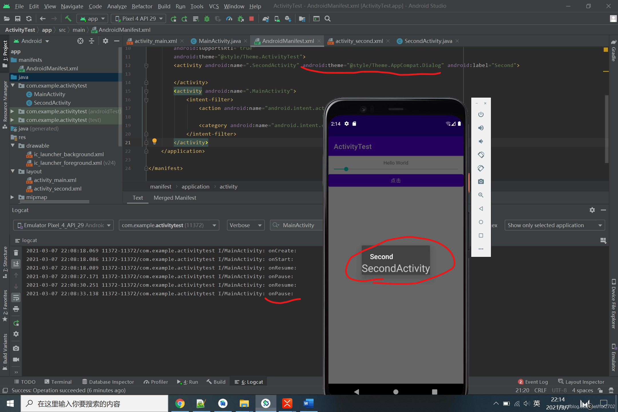Screen dimensions: 618x412
Task: Open the SecondActivity.java editor tab
Action: tap(427, 41)
